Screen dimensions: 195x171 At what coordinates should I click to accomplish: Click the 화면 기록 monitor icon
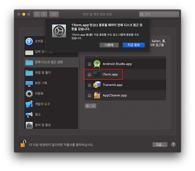point(29,83)
